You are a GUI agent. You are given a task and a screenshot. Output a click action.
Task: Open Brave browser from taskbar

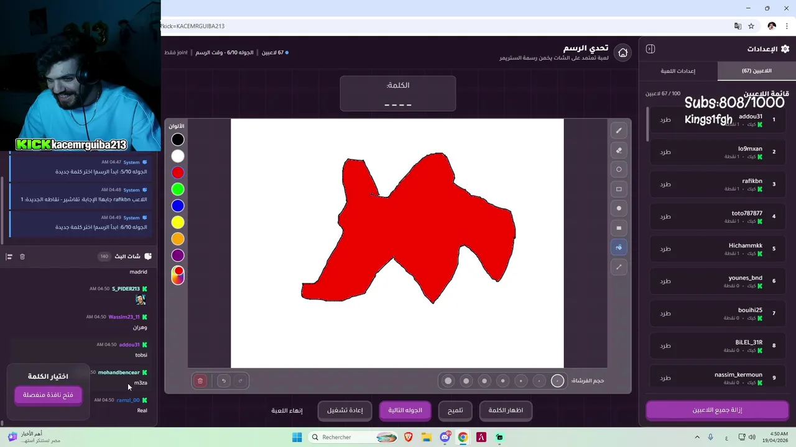409,437
